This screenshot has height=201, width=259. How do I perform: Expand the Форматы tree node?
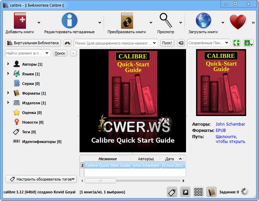pos(8,93)
